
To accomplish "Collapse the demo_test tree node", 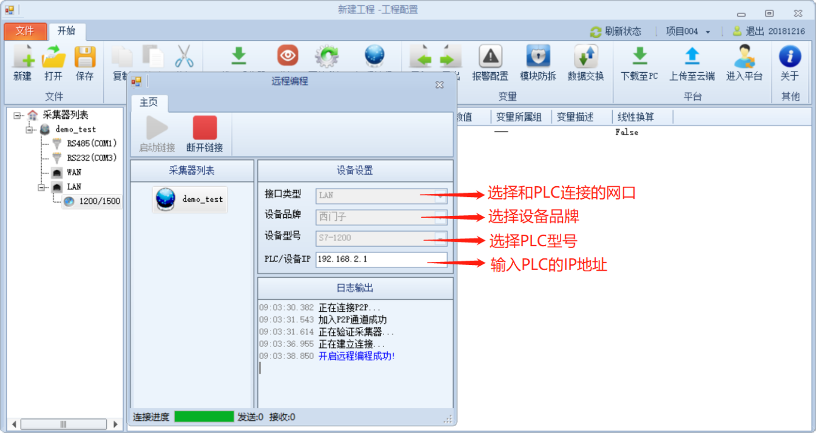I will pos(29,129).
